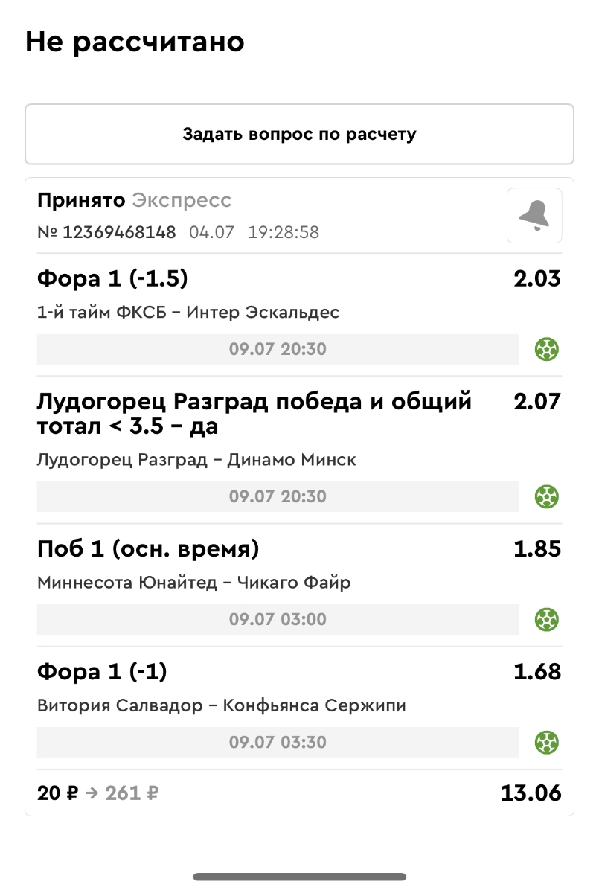Tap the home indicator bar at bottom

[x=299, y=877]
